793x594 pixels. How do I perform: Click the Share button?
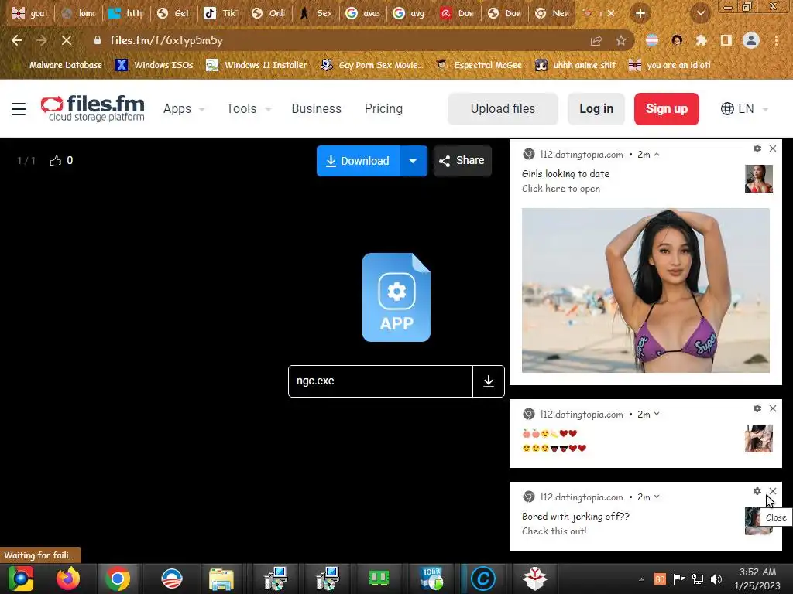click(462, 161)
